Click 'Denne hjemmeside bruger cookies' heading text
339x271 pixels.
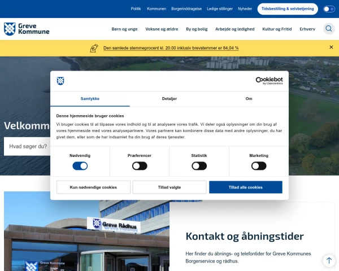coord(90,116)
